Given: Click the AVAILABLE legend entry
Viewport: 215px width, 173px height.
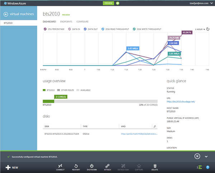Looking at the screenshot, I should (x=83, y=90).
